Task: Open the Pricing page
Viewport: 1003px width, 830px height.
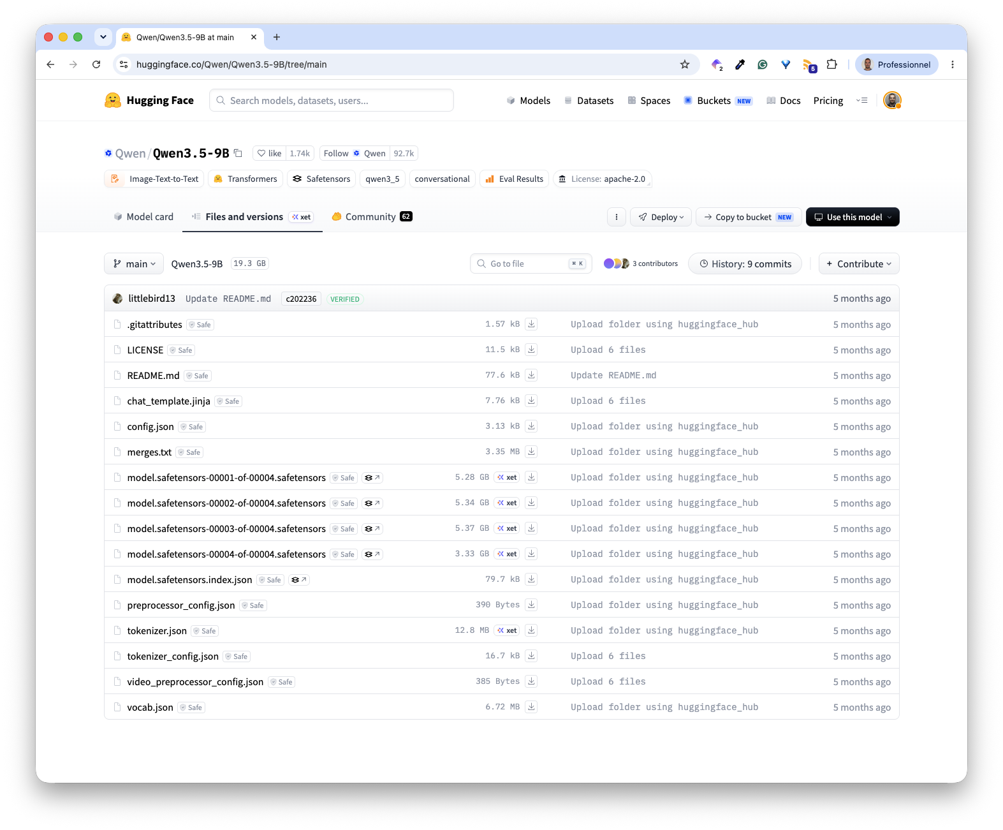Action: (x=828, y=101)
